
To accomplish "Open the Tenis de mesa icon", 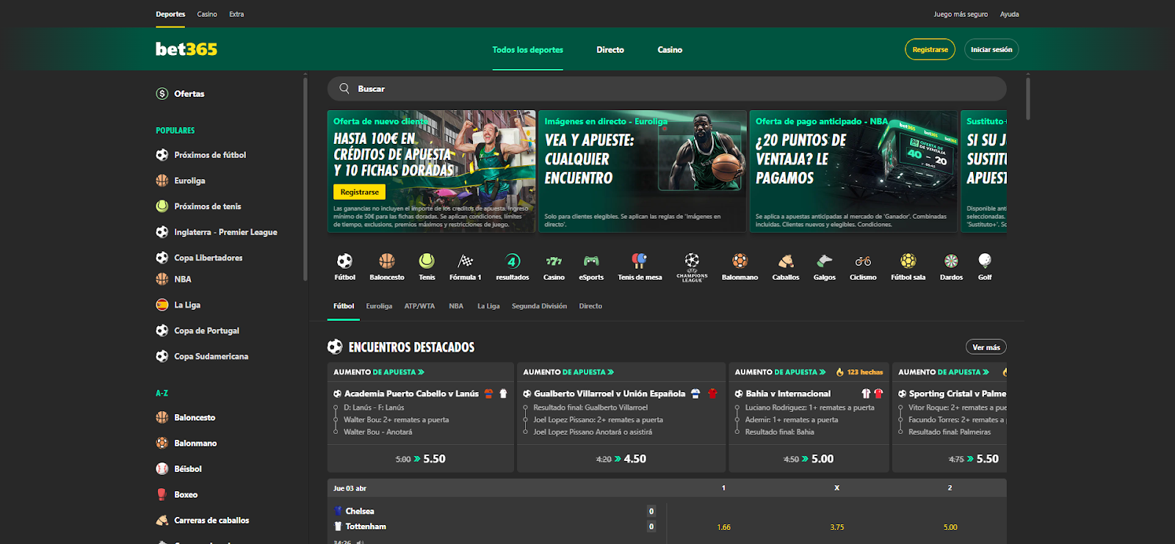I will (640, 261).
